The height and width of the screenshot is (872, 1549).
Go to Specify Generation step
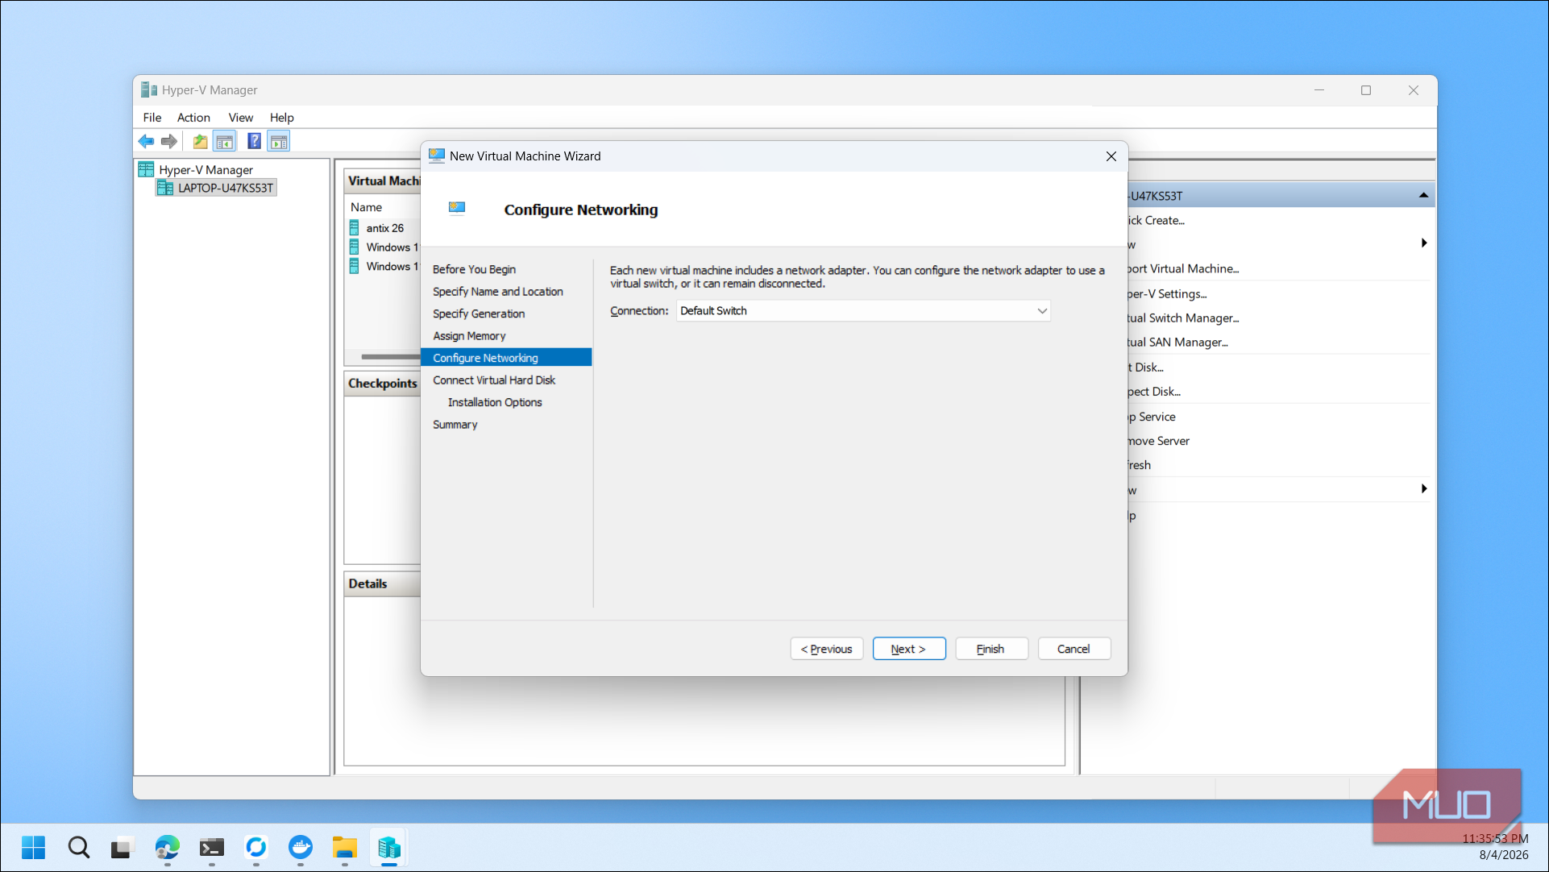[479, 314]
